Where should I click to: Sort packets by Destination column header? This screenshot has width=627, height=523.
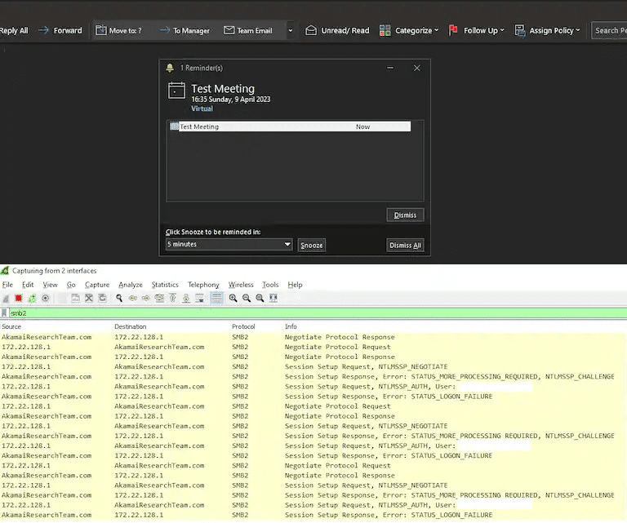coord(131,326)
